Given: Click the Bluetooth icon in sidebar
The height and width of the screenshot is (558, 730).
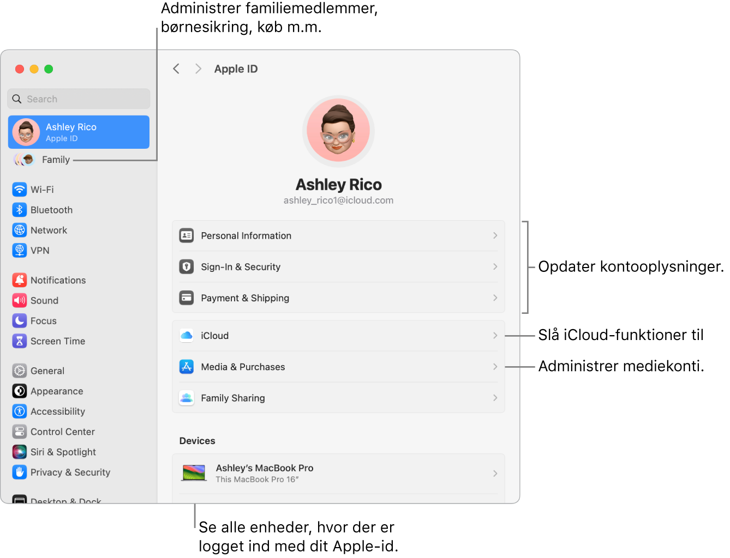Looking at the screenshot, I should [20, 210].
